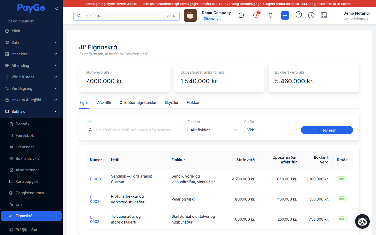
Task: Switch to the Afskriftir tab
Action: point(104,103)
